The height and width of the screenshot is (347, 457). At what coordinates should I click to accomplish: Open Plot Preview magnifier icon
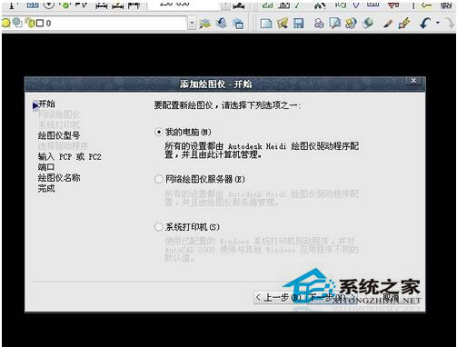point(334,24)
